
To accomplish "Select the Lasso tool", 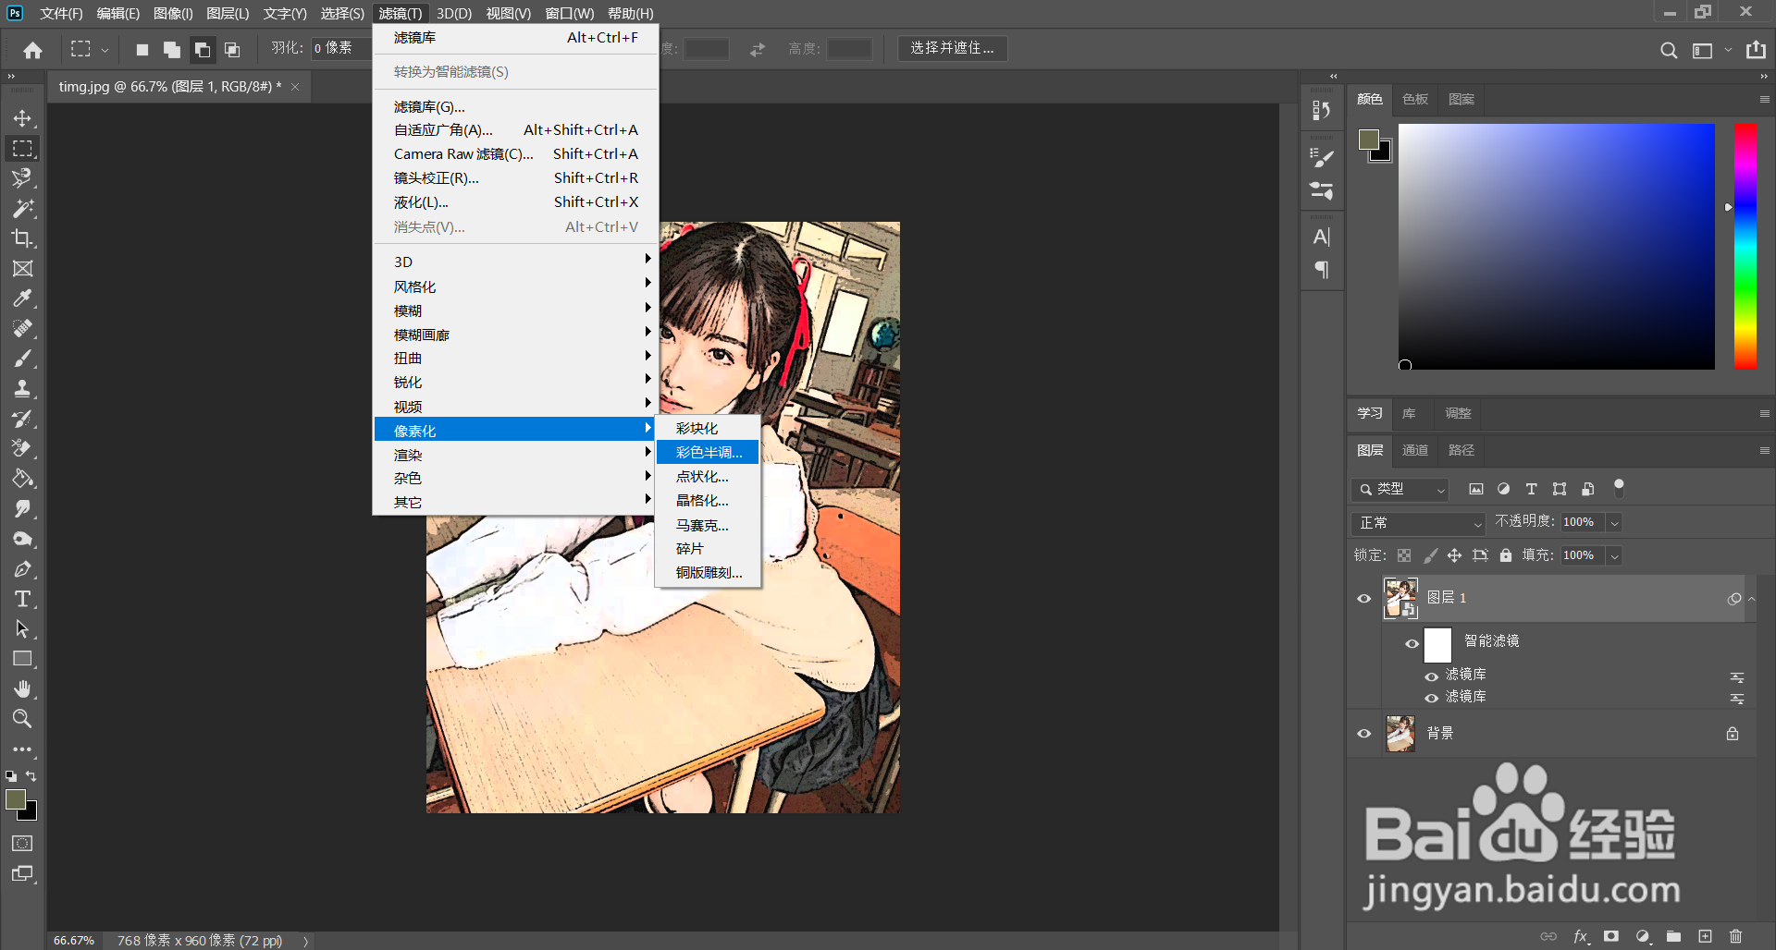I will coord(22,178).
